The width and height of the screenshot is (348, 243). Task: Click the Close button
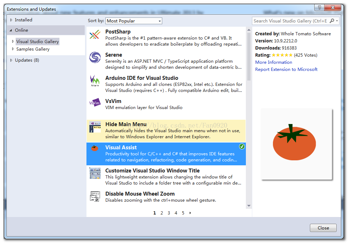[323, 228]
